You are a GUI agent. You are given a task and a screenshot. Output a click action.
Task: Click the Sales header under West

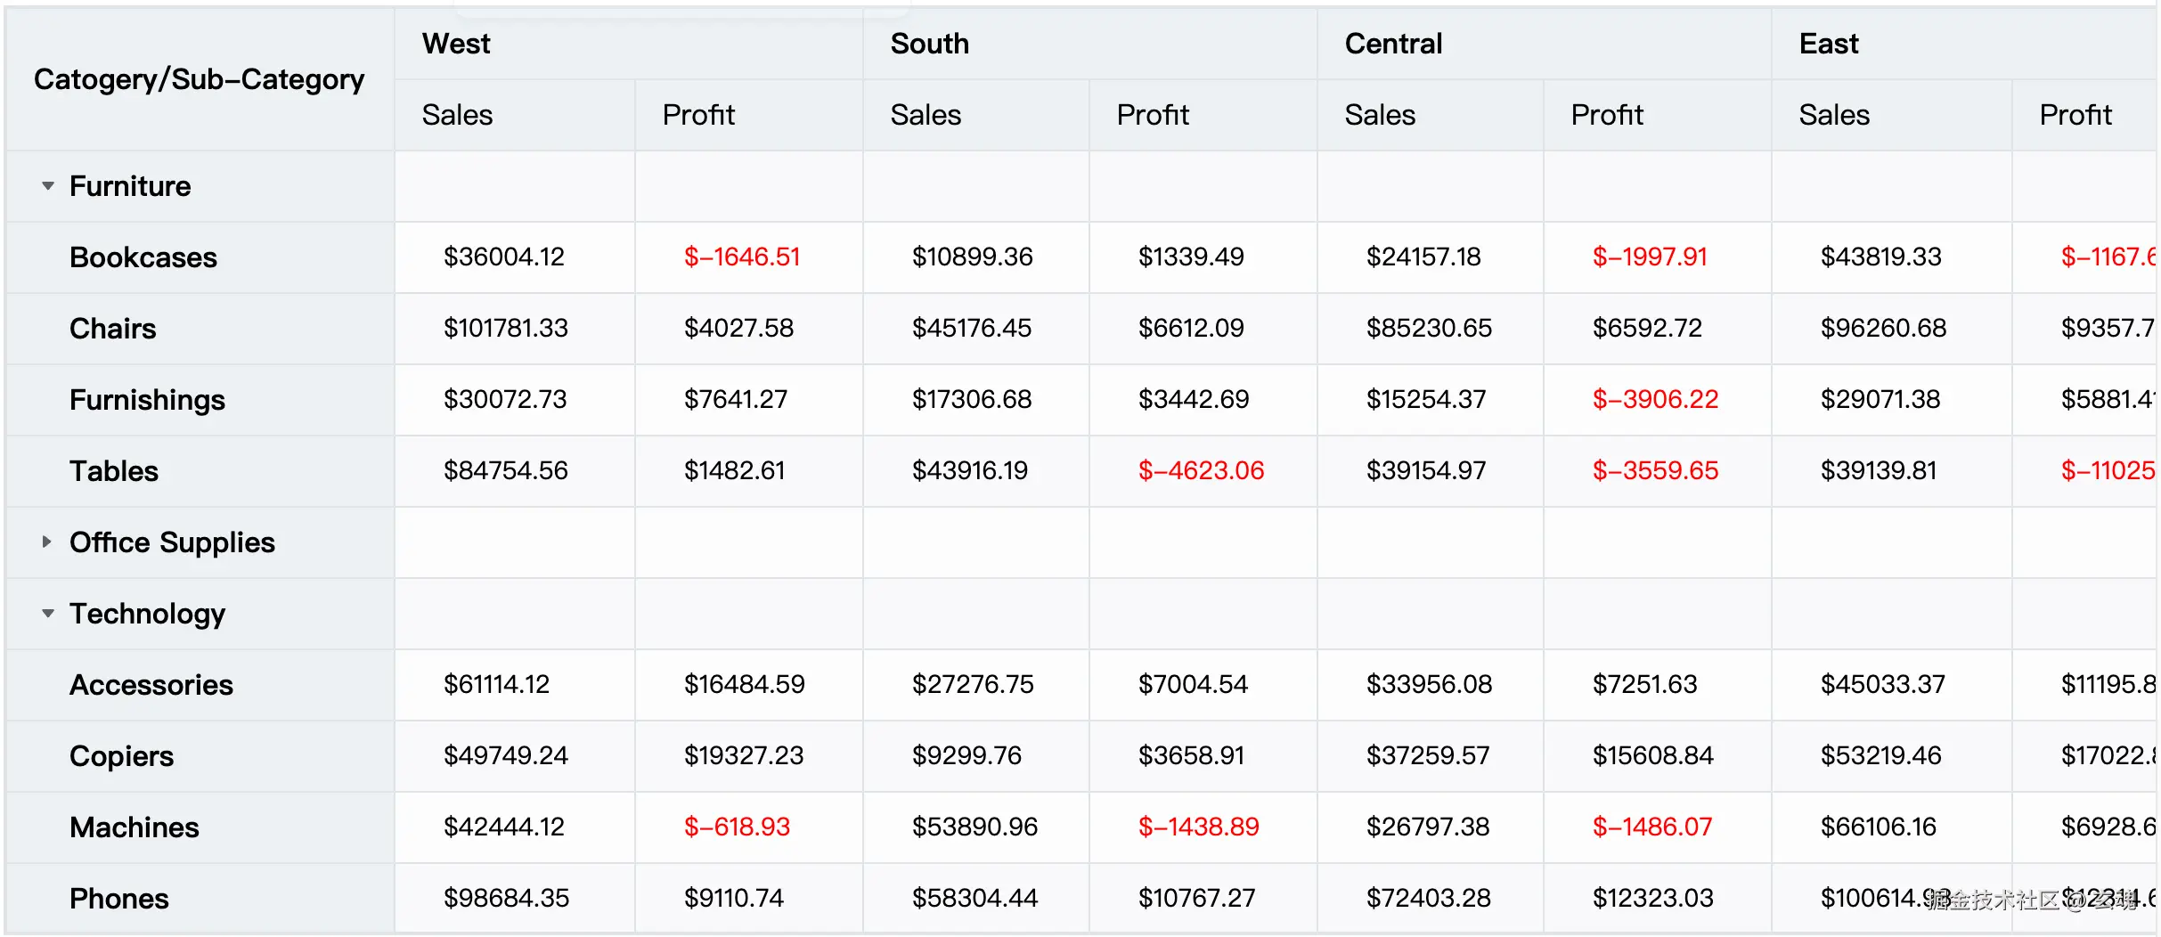(457, 115)
